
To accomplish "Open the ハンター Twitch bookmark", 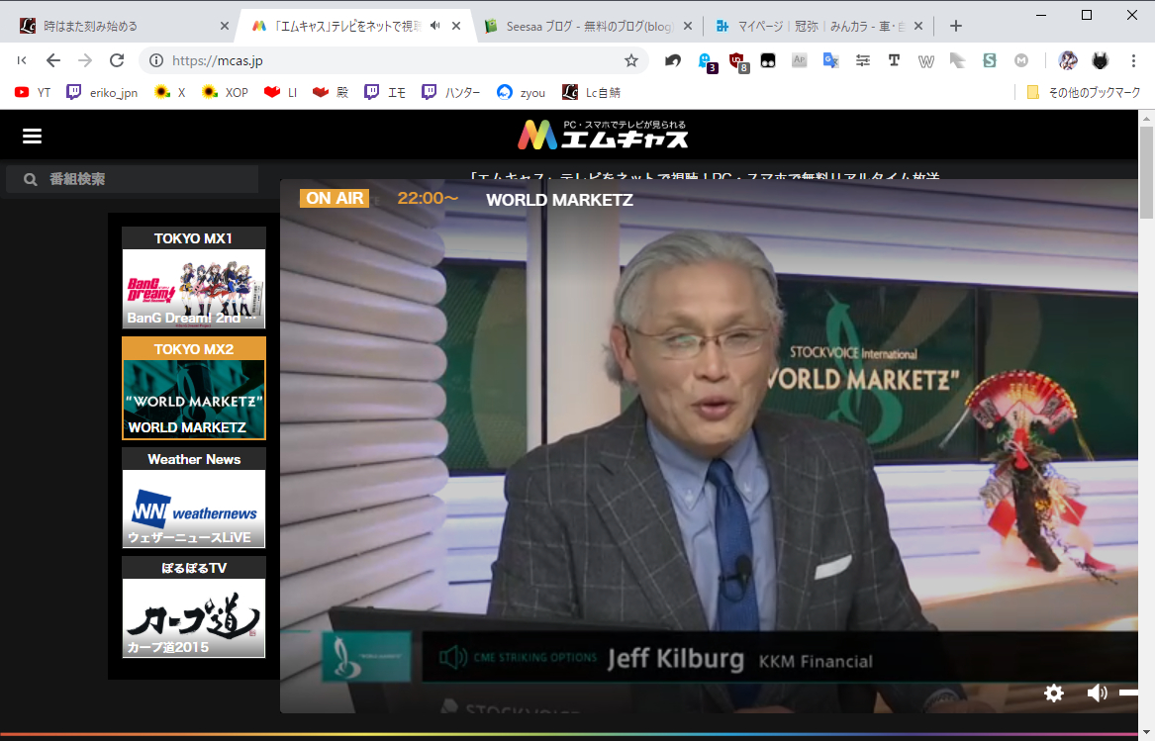I will pyautogui.click(x=450, y=92).
